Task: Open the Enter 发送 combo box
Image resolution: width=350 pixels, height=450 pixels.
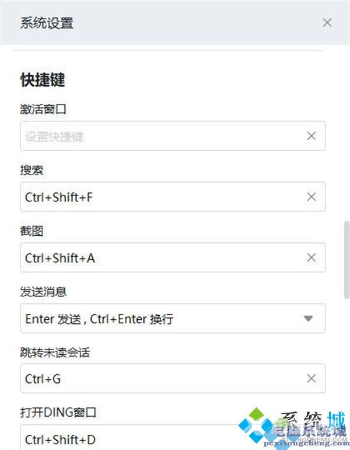Action: tap(163, 319)
